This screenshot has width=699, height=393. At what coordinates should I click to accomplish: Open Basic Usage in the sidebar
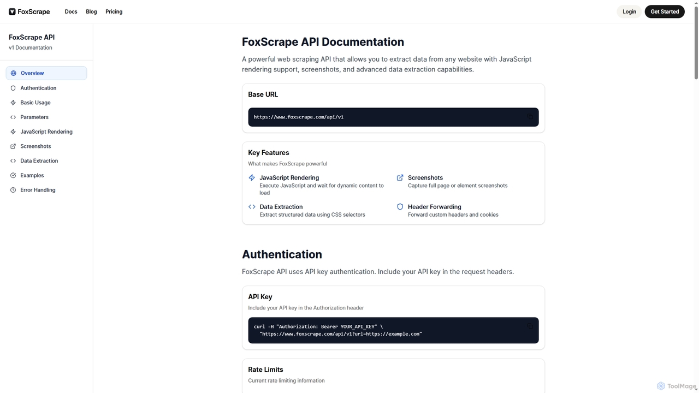(x=46, y=103)
